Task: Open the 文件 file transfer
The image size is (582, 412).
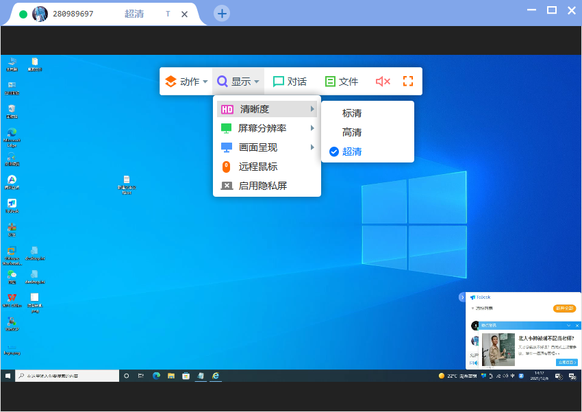Action: pos(342,82)
